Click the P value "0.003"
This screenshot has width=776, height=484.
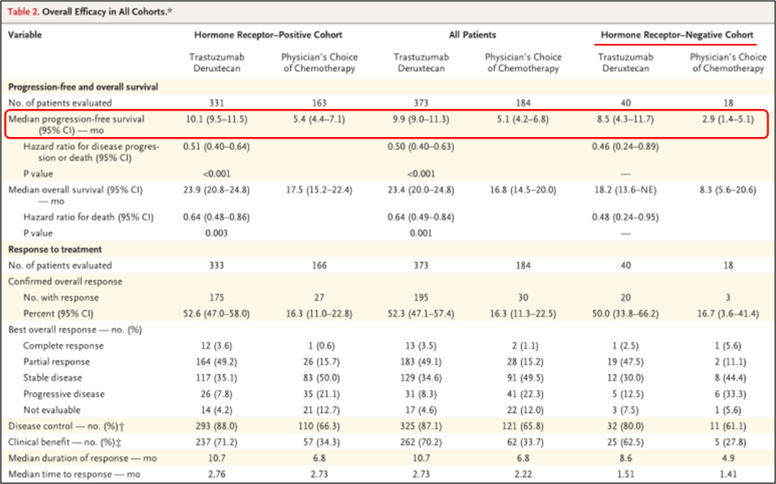216,233
